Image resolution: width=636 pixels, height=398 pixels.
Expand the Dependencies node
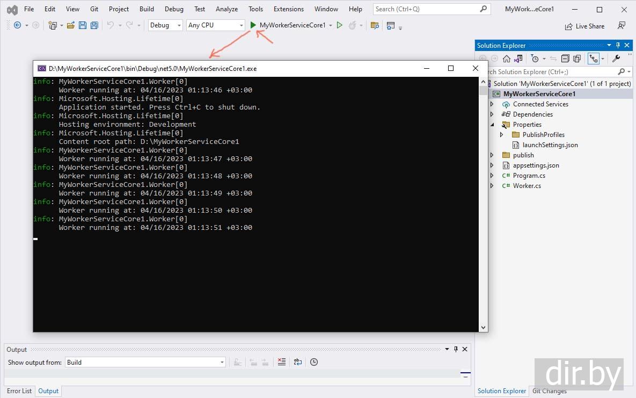[492, 114]
